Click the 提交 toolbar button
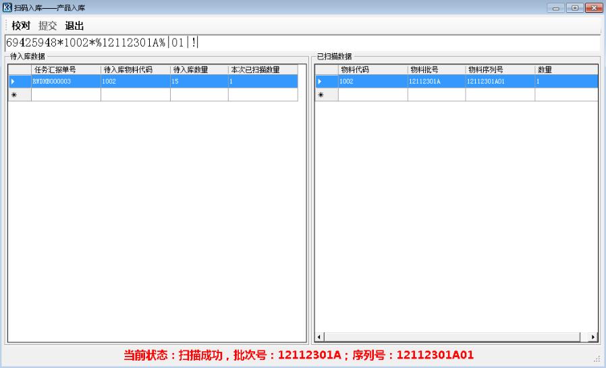This screenshot has width=606, height=368. (x=47, y=26)
